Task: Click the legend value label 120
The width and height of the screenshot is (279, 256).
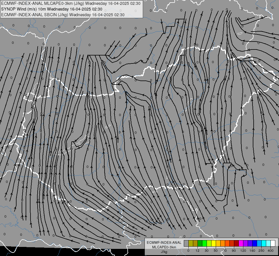Action: pyautogui.click(x=243, y=251)
